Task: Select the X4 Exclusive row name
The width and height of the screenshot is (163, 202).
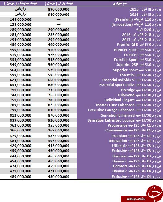Action: point(136,177)
